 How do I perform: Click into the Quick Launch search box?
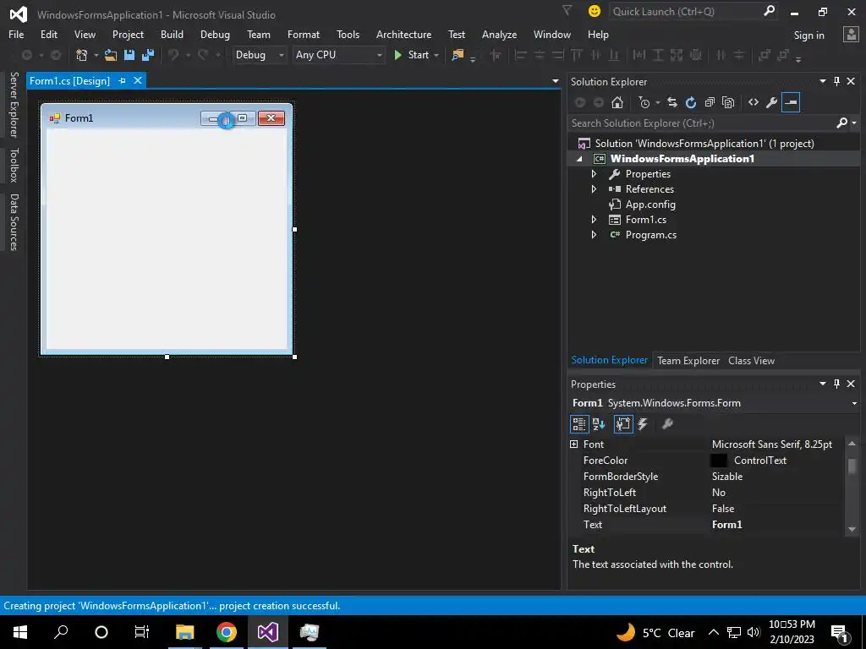point(685,11)
